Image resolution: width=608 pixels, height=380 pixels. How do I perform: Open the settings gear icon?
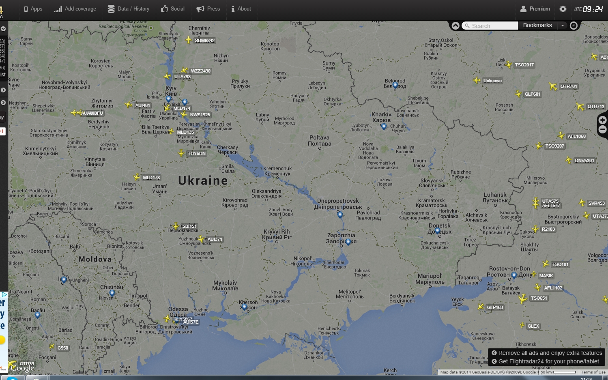click(x=563, y=9)
